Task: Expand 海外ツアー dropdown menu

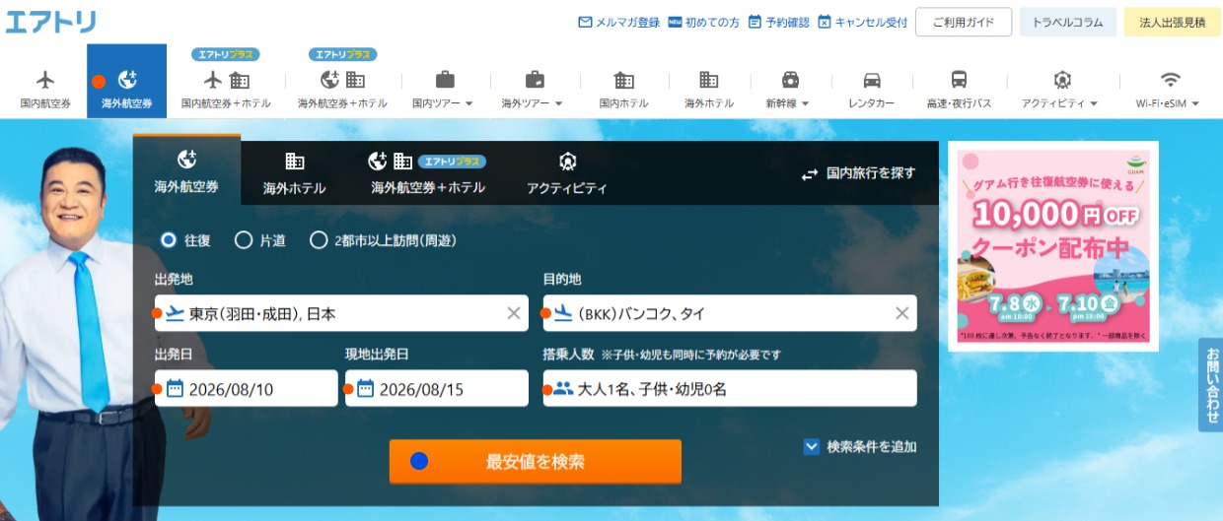Action: tap(533, 89)
